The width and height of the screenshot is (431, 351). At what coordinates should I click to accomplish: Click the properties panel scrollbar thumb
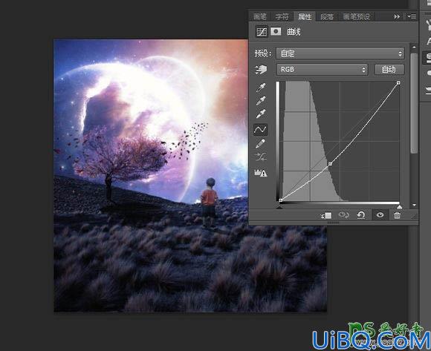coord(414,103)
